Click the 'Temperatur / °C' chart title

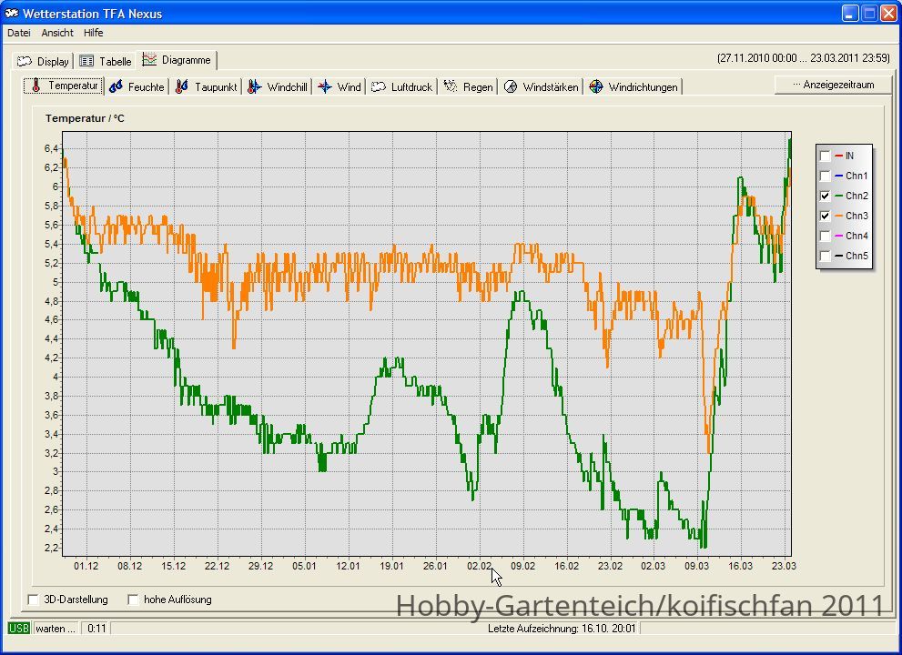[x=85, y=118]
